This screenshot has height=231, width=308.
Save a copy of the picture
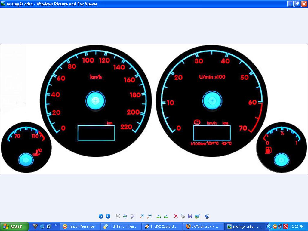tap(190, 216)
